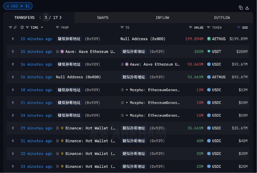Copy the transfers table data
Image resolution: width=257 pixels, height=173 pixels.
tap(241, 7)
